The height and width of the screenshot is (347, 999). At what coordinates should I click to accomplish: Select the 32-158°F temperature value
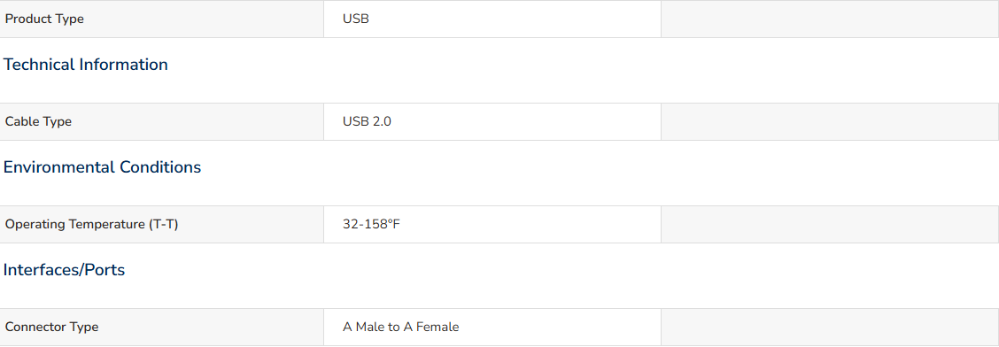click(371, 224)
